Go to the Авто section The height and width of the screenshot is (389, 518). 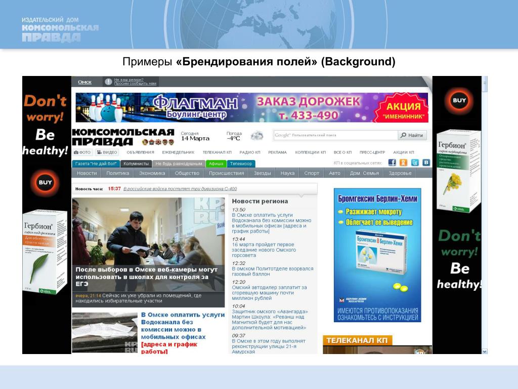pyautogui.click(x=335, y=173)
